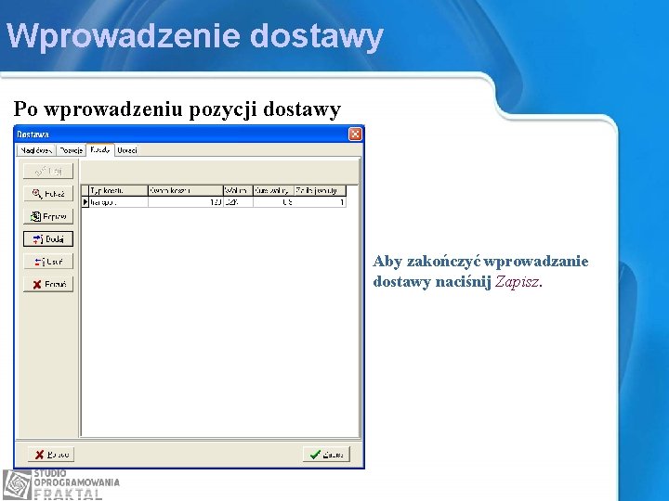Open the Uwagi tab
669x501 pixels.
pyautogui.click(x=127, y=150)
